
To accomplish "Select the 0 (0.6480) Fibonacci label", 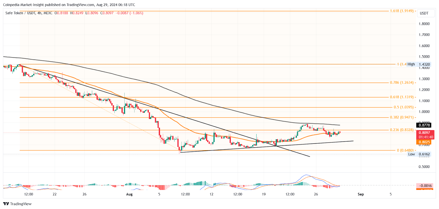I will pos(405,150).
